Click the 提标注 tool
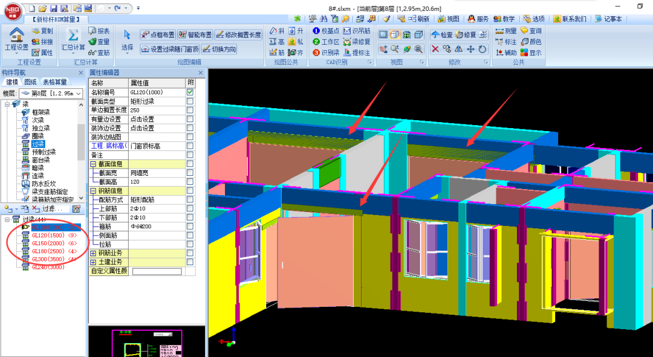The width and height of the screenshot is (653, 357). (357, 53)
